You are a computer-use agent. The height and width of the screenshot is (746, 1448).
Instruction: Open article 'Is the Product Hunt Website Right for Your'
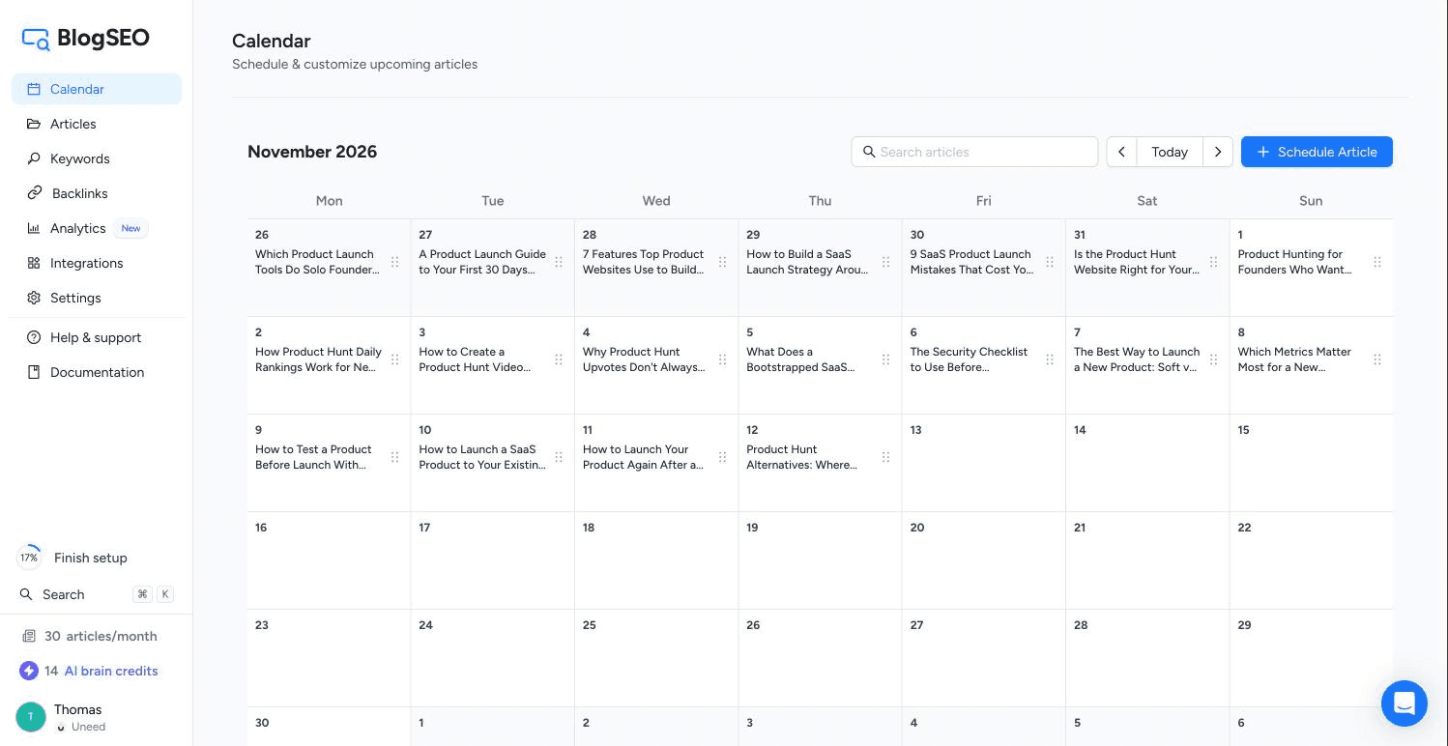(x=1136, y=262)
